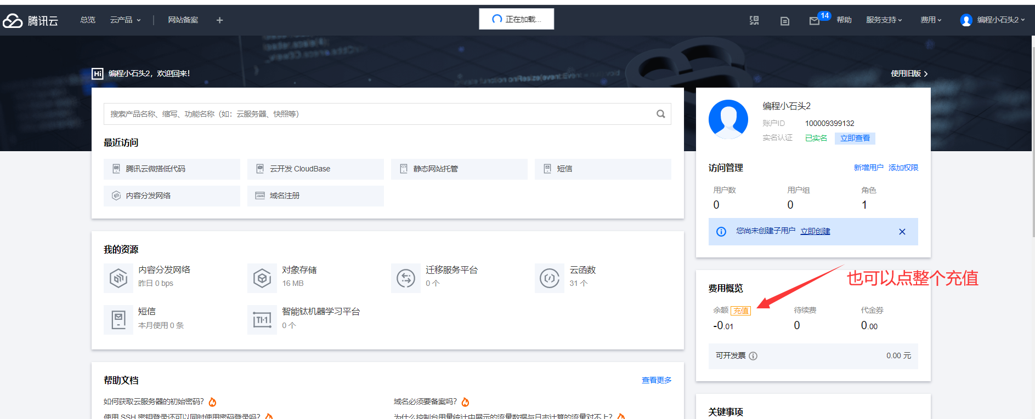1035x419 pixels.
Task: Open 腾讯云微搭低代码 recent item
Action: 172,169
